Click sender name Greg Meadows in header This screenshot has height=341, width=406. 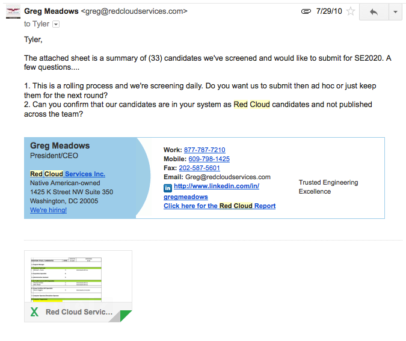(51, 11)
